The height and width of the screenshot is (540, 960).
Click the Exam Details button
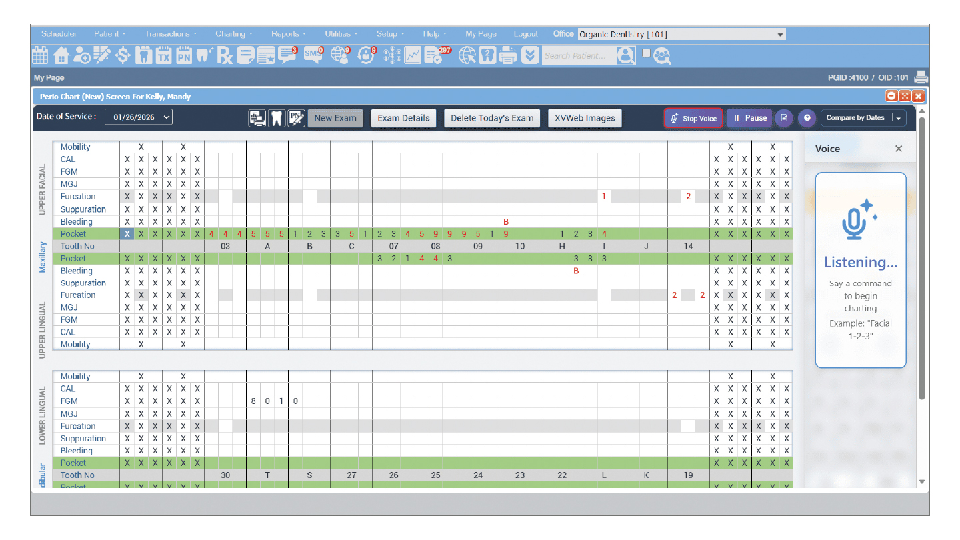coord(403,119)
